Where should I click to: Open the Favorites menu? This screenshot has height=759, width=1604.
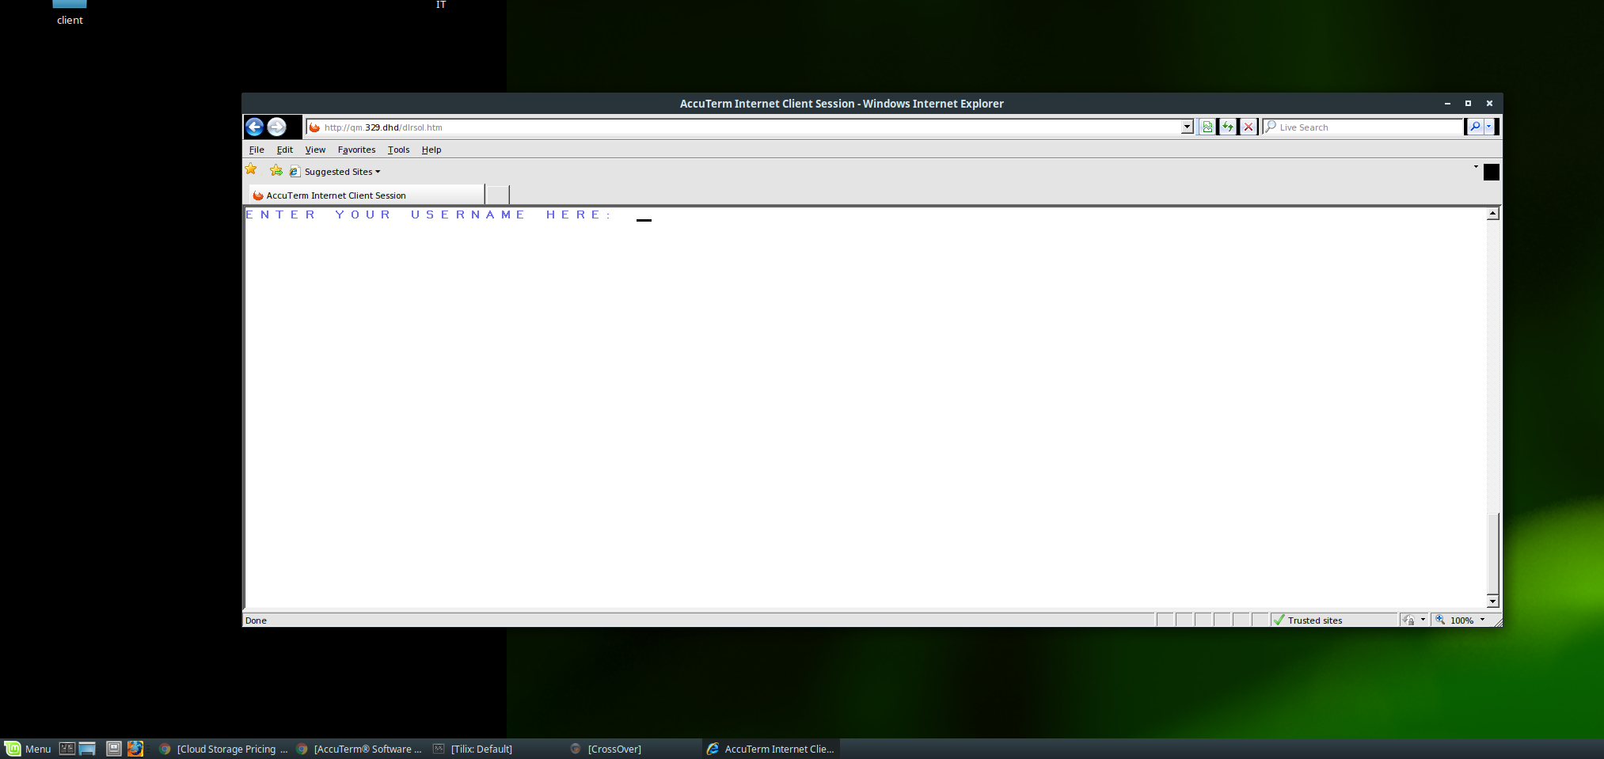356,150
